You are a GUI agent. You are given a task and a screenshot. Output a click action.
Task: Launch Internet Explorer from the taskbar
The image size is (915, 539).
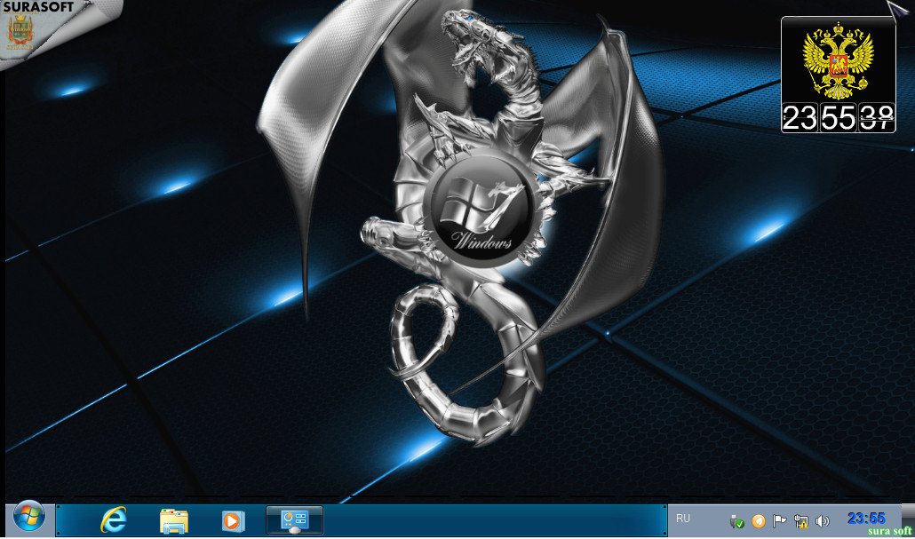coord(113,520)
